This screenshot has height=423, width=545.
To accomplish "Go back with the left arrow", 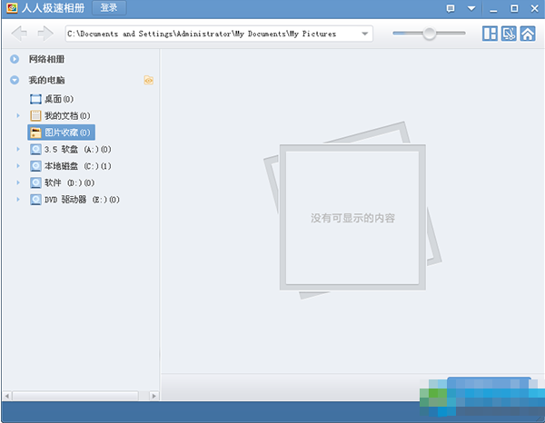I will coord(19,34).
